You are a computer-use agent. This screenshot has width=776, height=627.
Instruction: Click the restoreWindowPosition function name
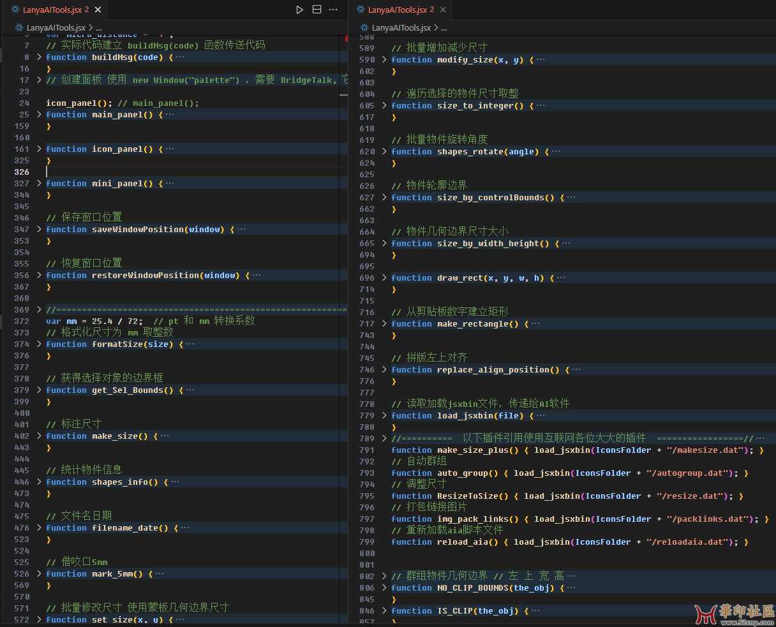pyautogui.click(x=145, y=276)
